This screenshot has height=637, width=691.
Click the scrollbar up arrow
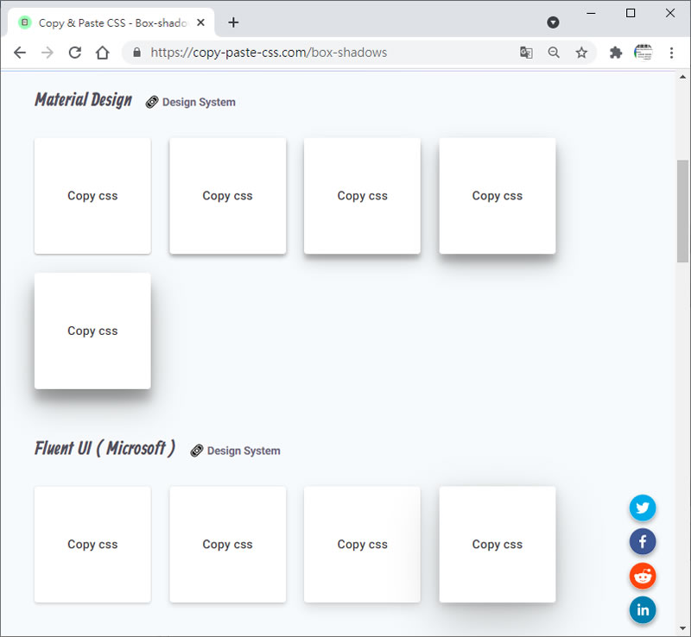tap(682, 77)
